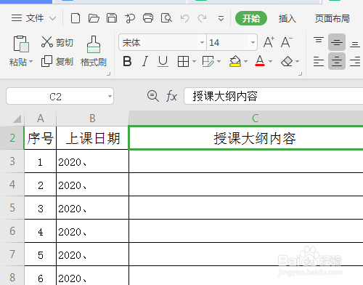363x285 pixels.
Task: Switch to the 开始 ribbon tab
Action: click(251, 18)
